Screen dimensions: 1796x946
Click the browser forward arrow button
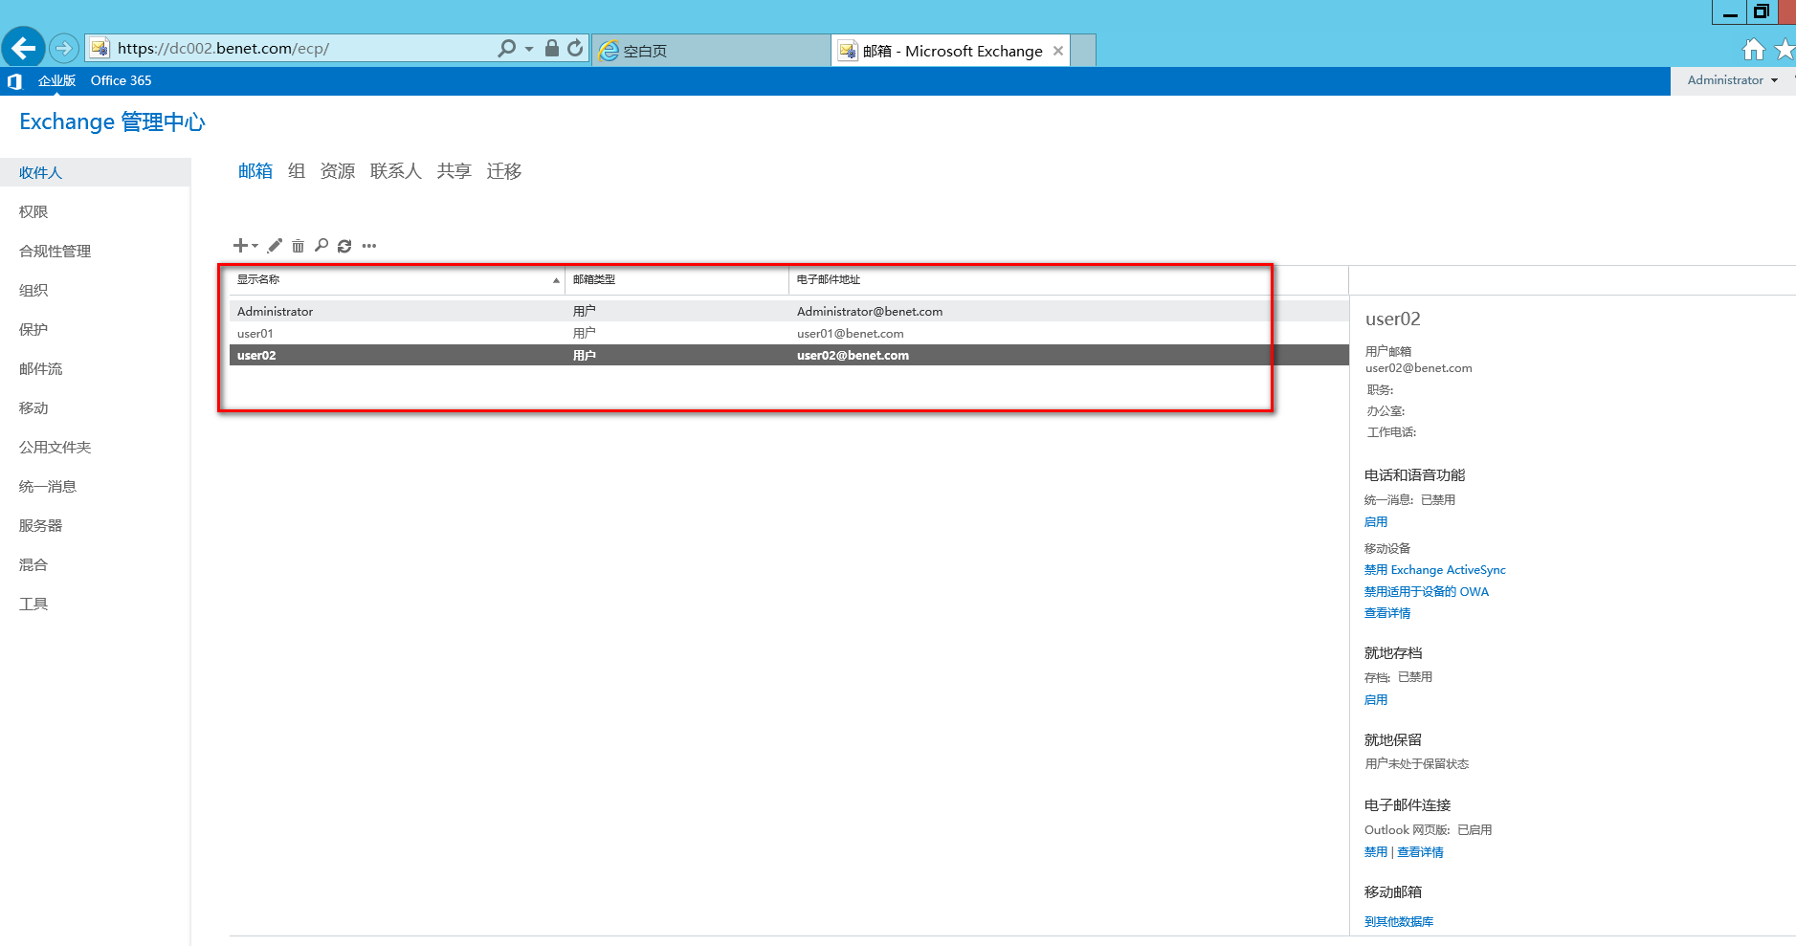point(63,48)
